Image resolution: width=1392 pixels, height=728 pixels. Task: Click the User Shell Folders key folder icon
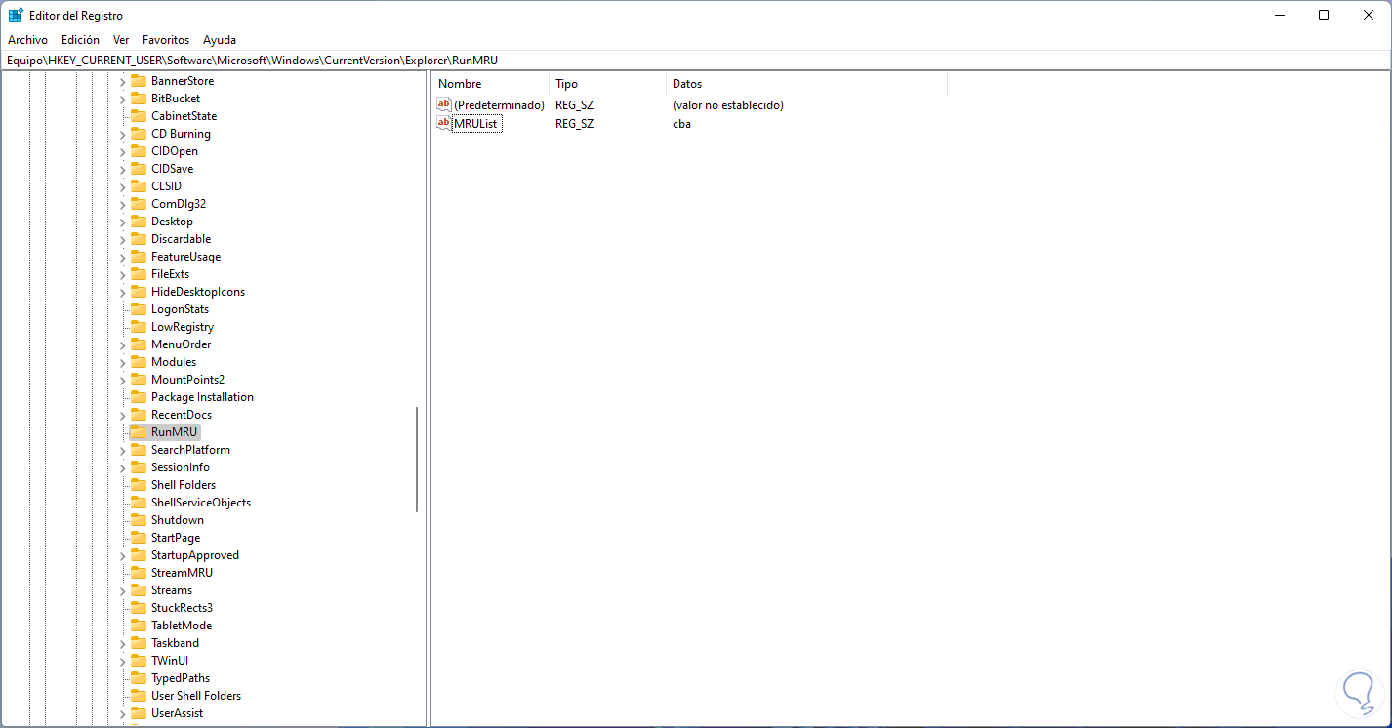(x=138, y=696)
